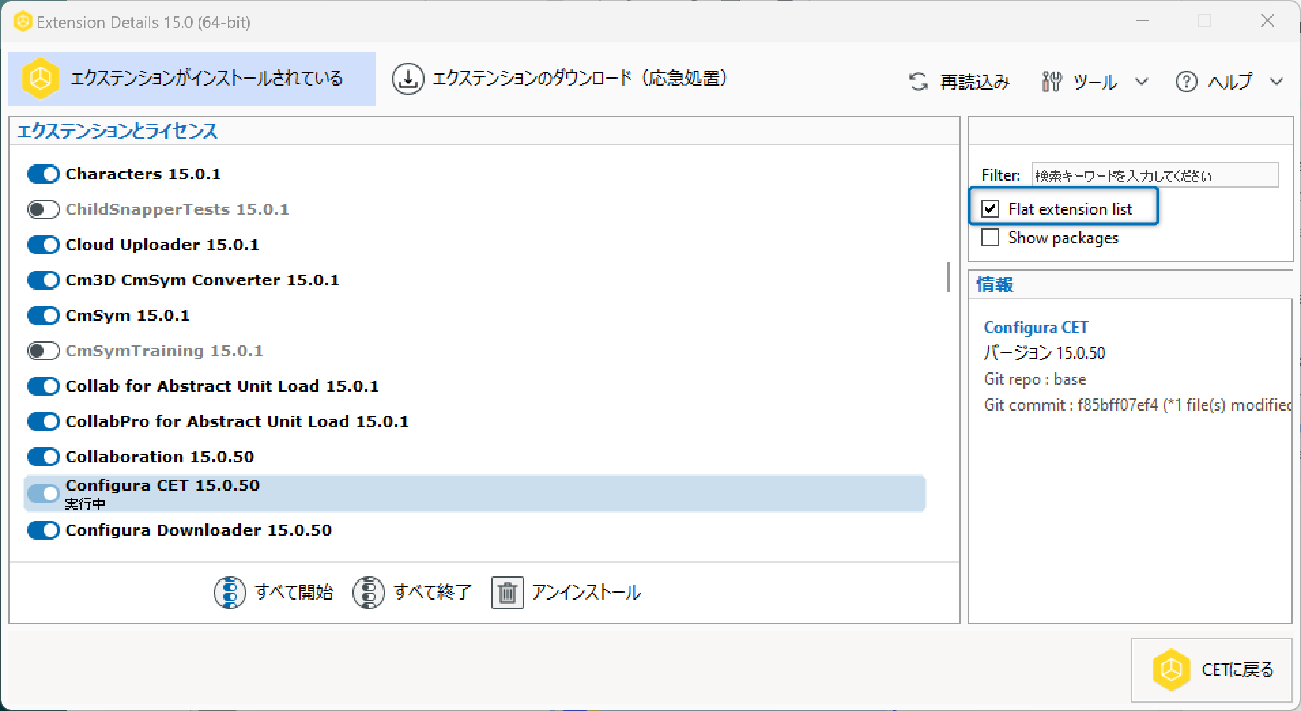Click the CETに戻る button
1301x711 pixels.
[1211, 670]
